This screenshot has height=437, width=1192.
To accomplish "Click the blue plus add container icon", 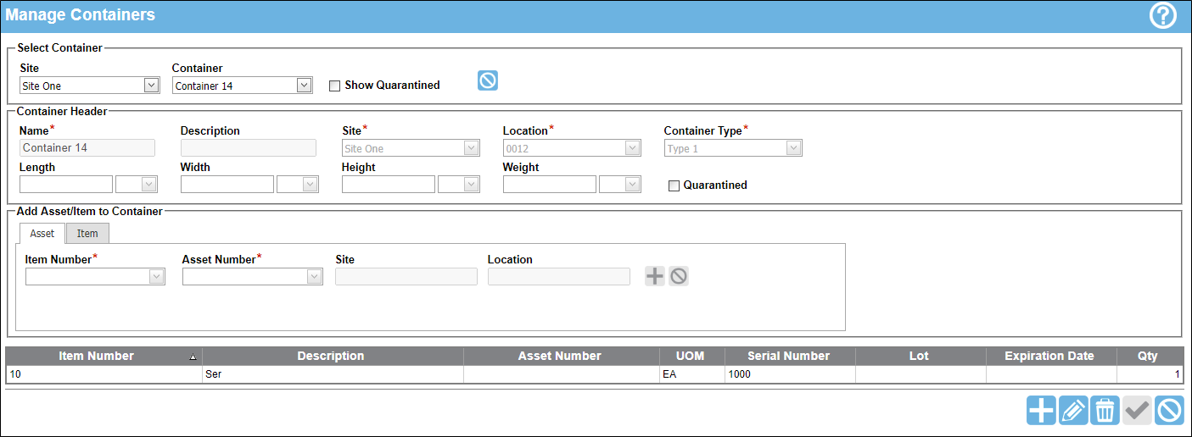I will pyautogui.click(x=1041, y=411).
